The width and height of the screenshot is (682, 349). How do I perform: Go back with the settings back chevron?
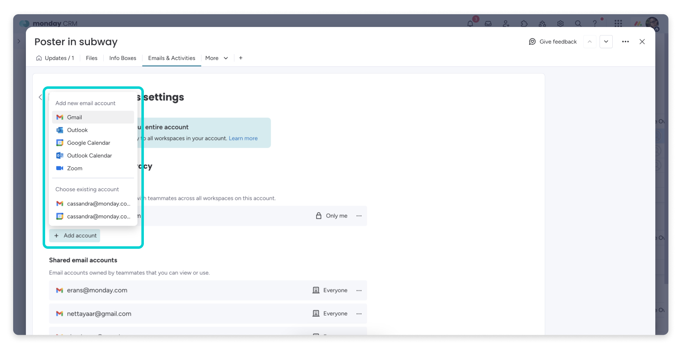coord(40,97)
